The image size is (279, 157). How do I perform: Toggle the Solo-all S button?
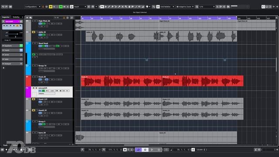[54, 7]
